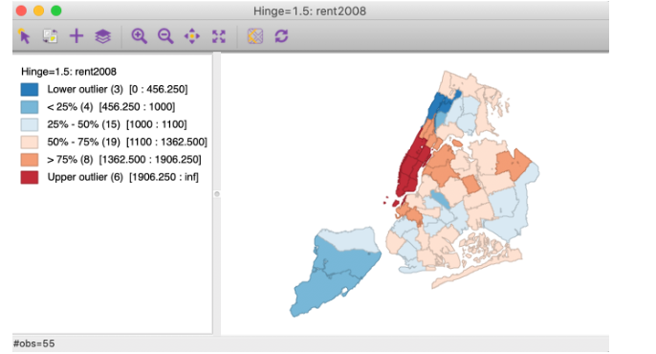Click the invert selection toolbar icon
The height and width of the screenshot is (354, 656).
point(50,36)
